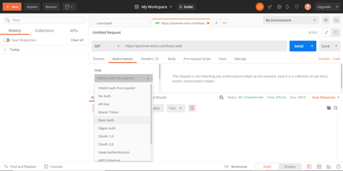The image size is (343, 171).
Task: Copy the response with the copy icon
Action: click(329, 108)
